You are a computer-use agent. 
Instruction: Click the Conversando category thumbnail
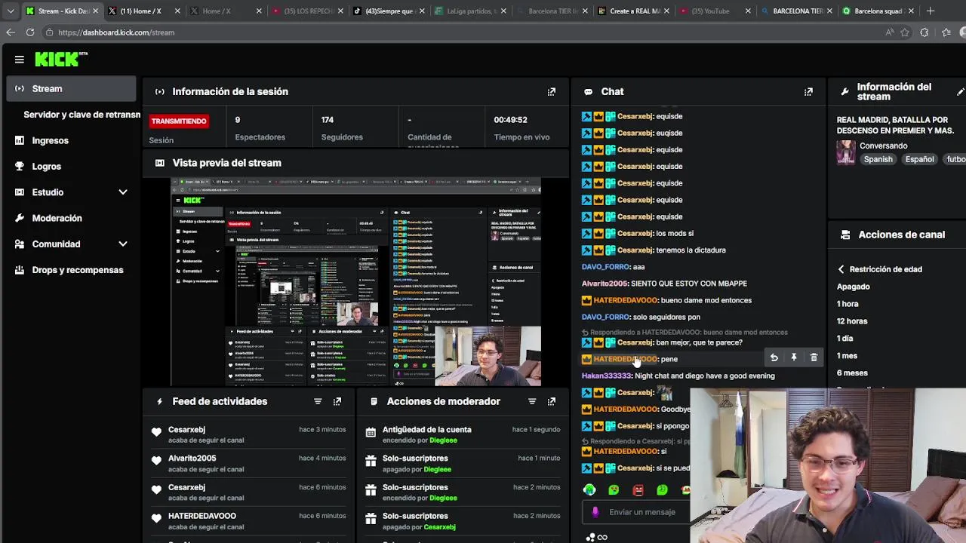point(845,152)
